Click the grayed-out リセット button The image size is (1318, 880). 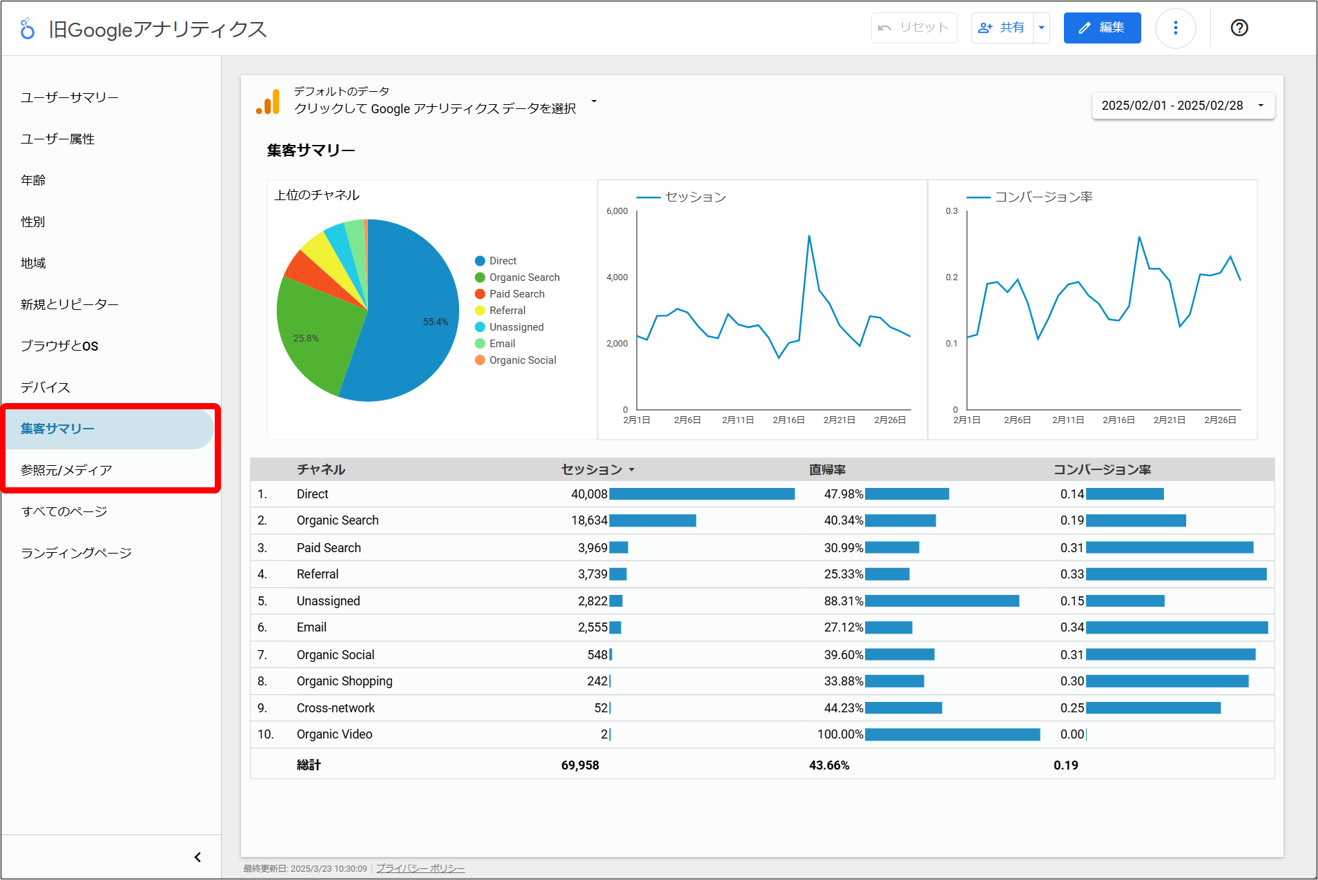click(x=913, y=28)
